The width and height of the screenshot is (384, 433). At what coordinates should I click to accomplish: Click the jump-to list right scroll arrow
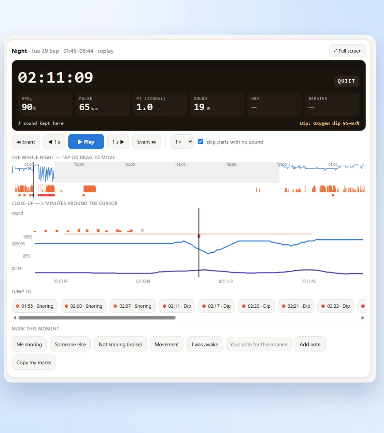coord(363,318)
